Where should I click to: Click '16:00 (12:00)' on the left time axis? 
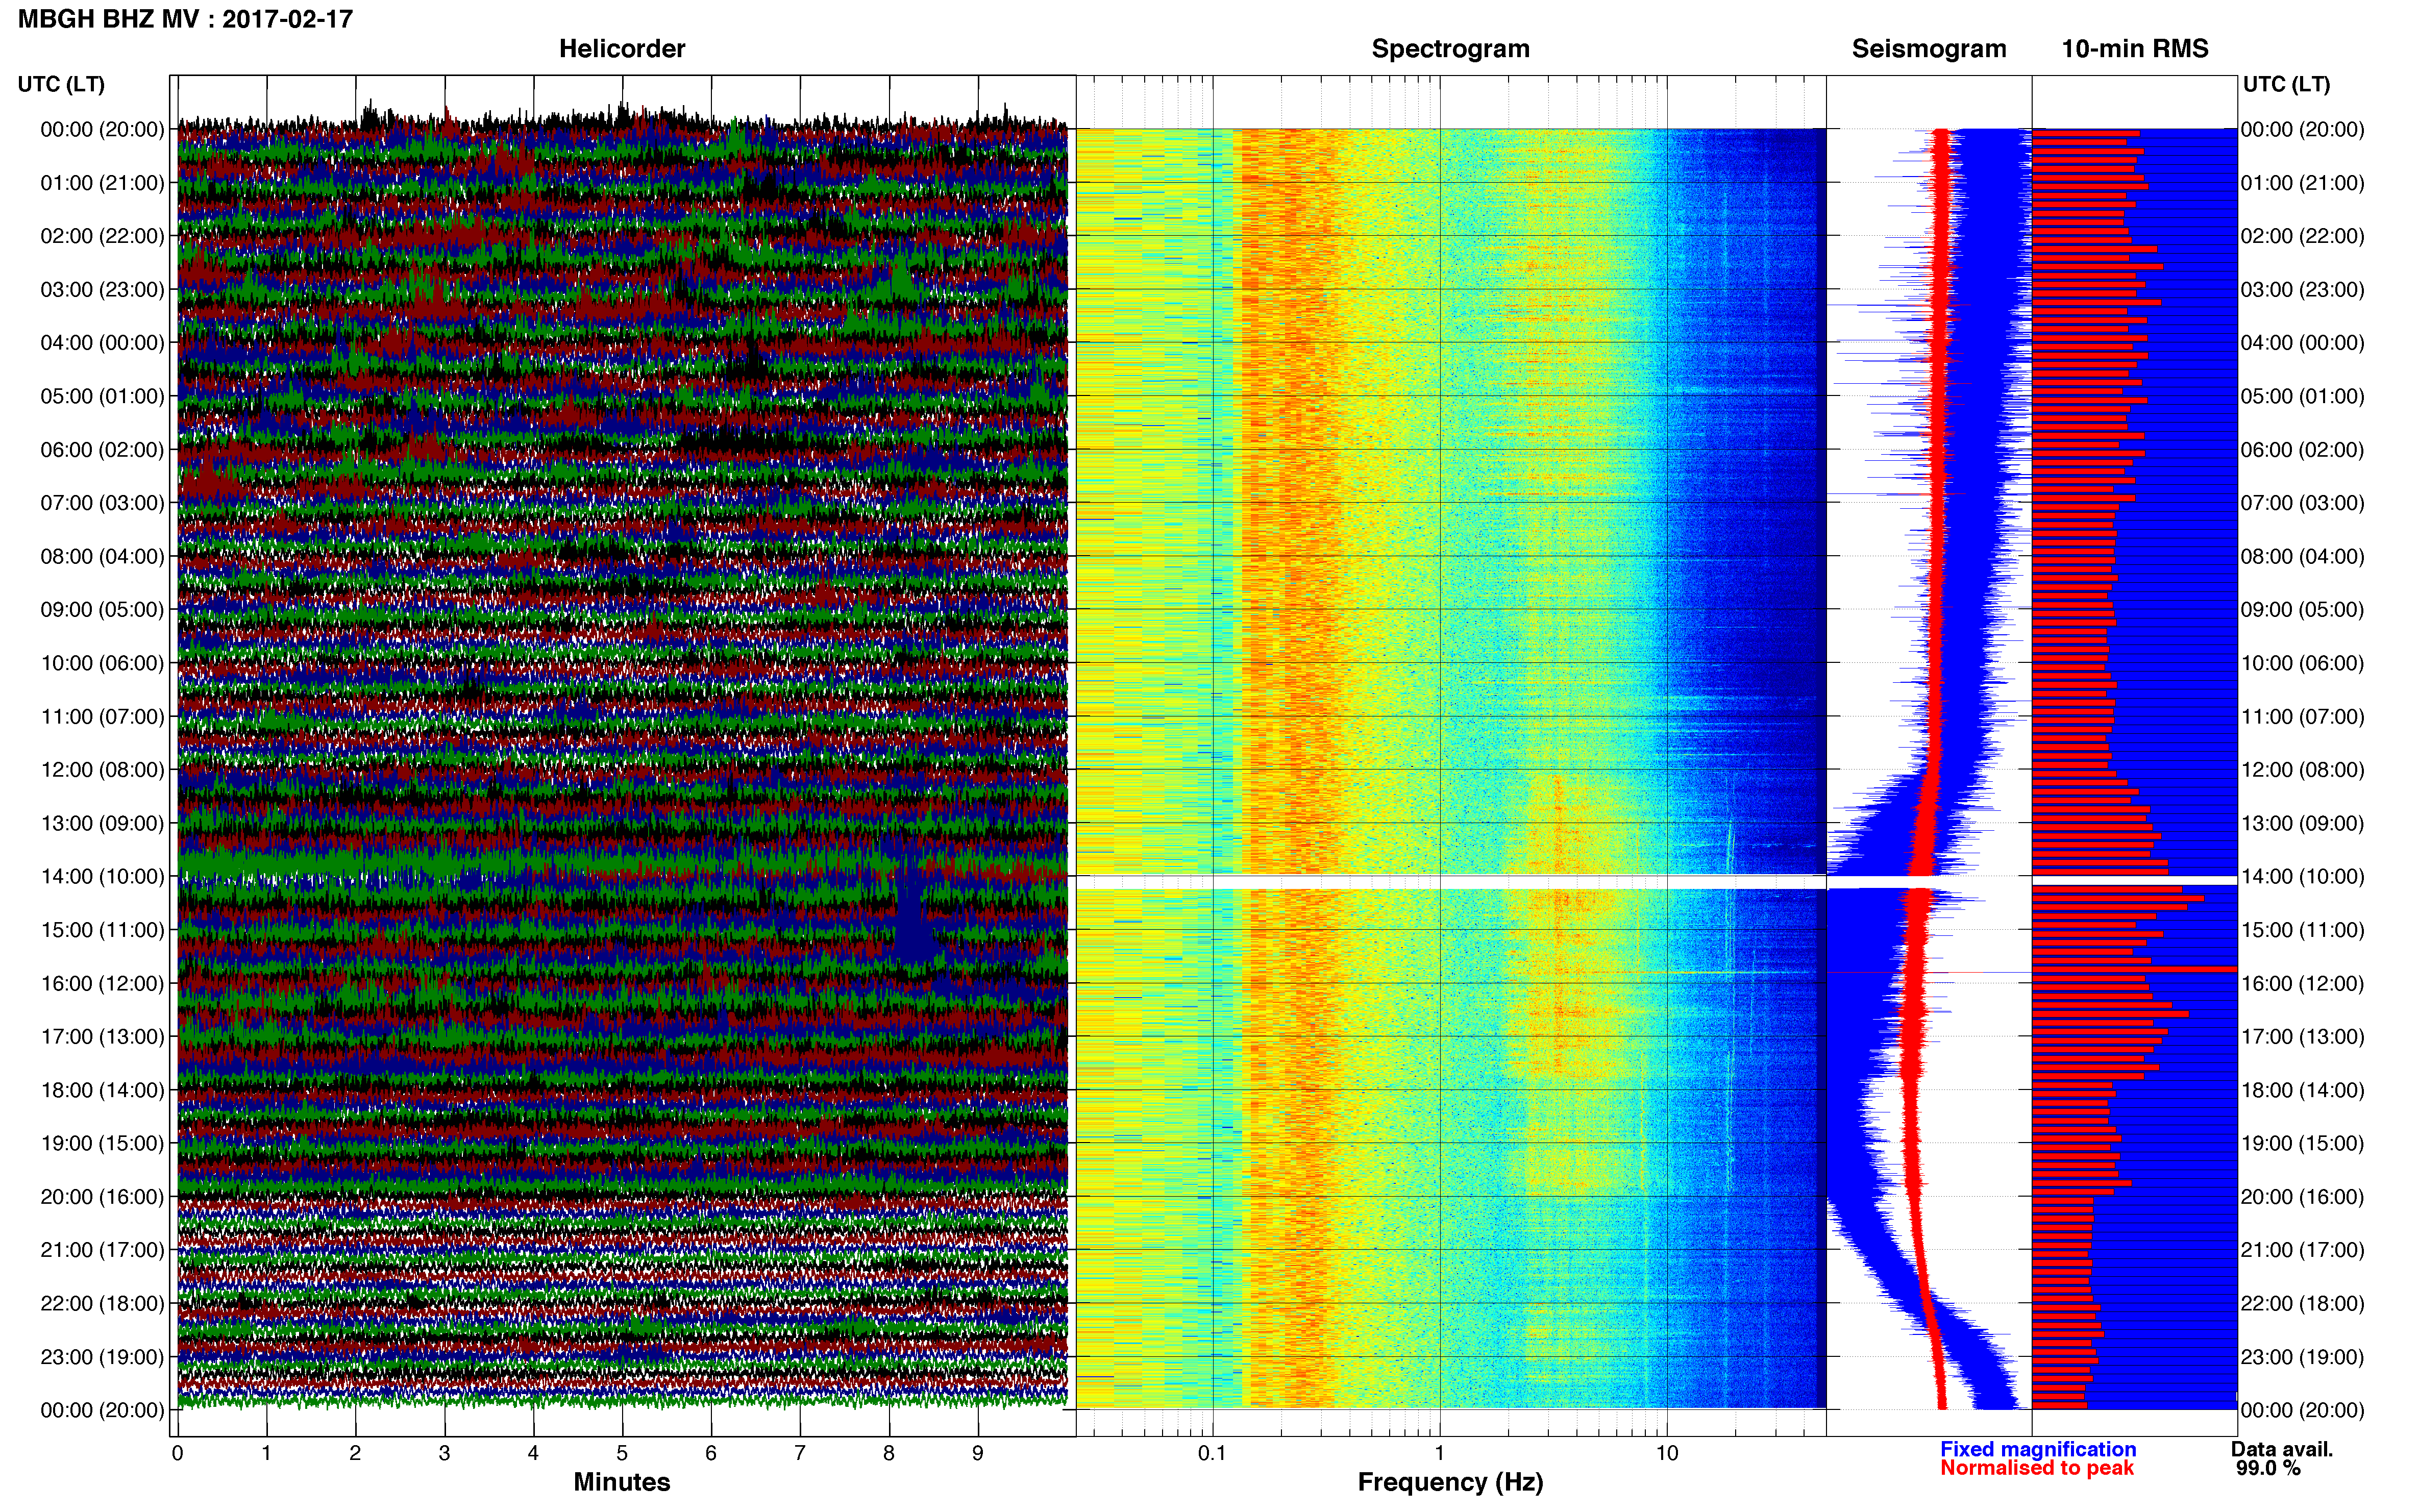102,984
